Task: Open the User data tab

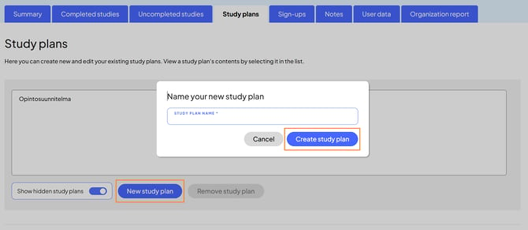Action: point(377,14)
